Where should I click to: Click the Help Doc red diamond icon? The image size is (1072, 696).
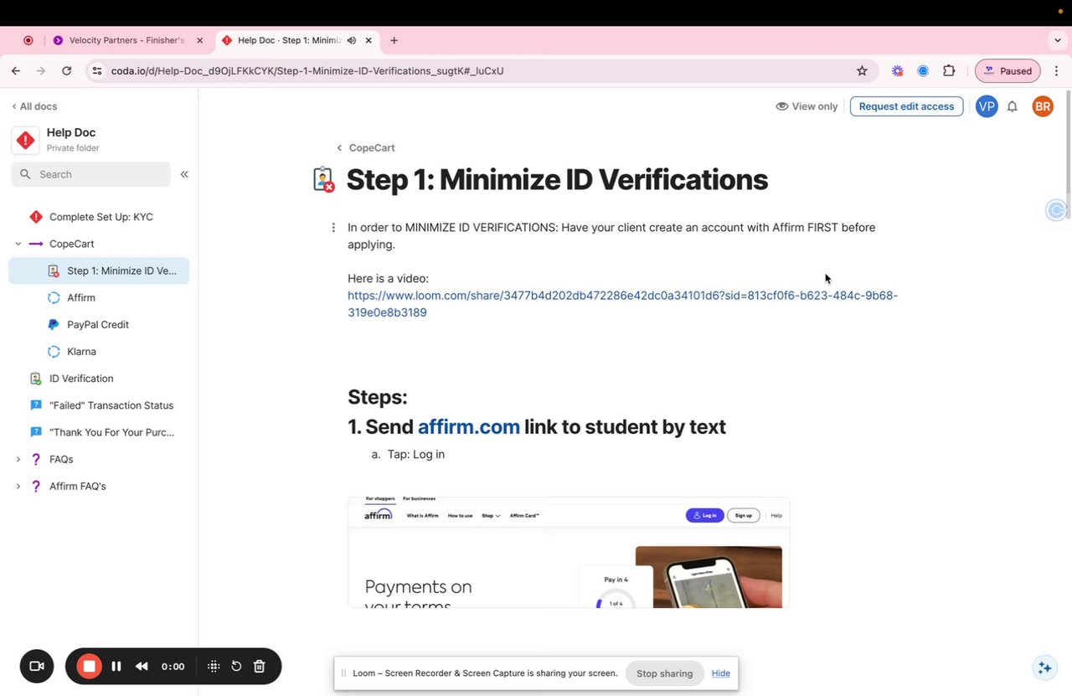26,141
